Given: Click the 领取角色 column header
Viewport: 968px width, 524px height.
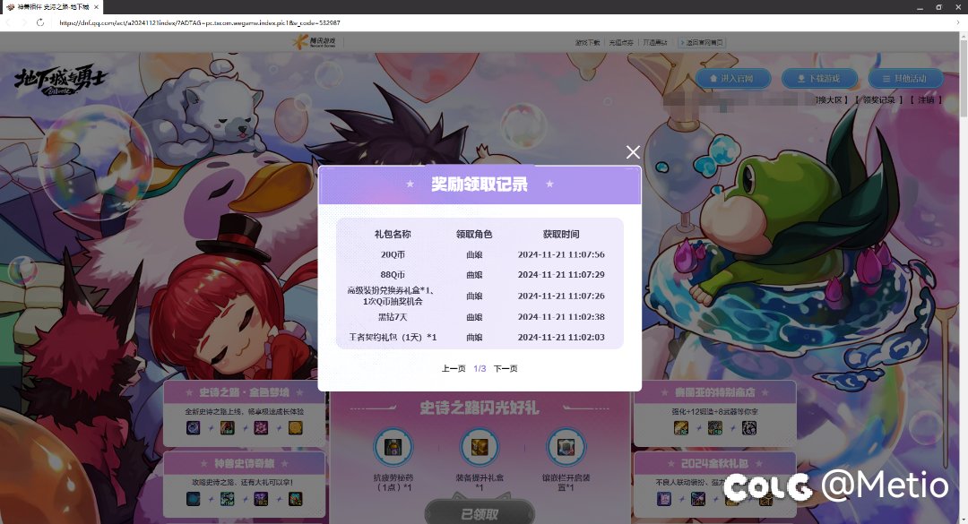Looking at the screenshot, I should point(474,234).
